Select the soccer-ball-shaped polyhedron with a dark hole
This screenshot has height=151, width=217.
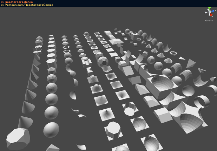point(103,62)
